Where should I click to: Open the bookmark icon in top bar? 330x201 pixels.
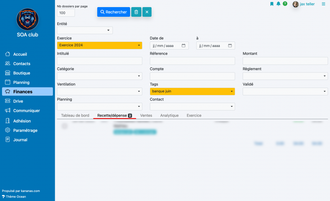[x=272, y=4]
